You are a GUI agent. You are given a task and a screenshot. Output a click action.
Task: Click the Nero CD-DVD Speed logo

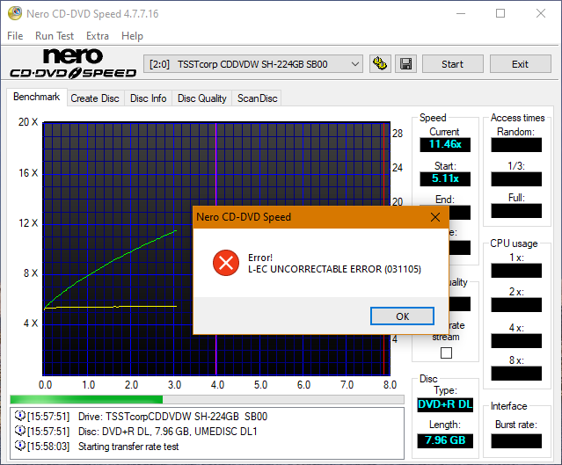tap(73, 64)
